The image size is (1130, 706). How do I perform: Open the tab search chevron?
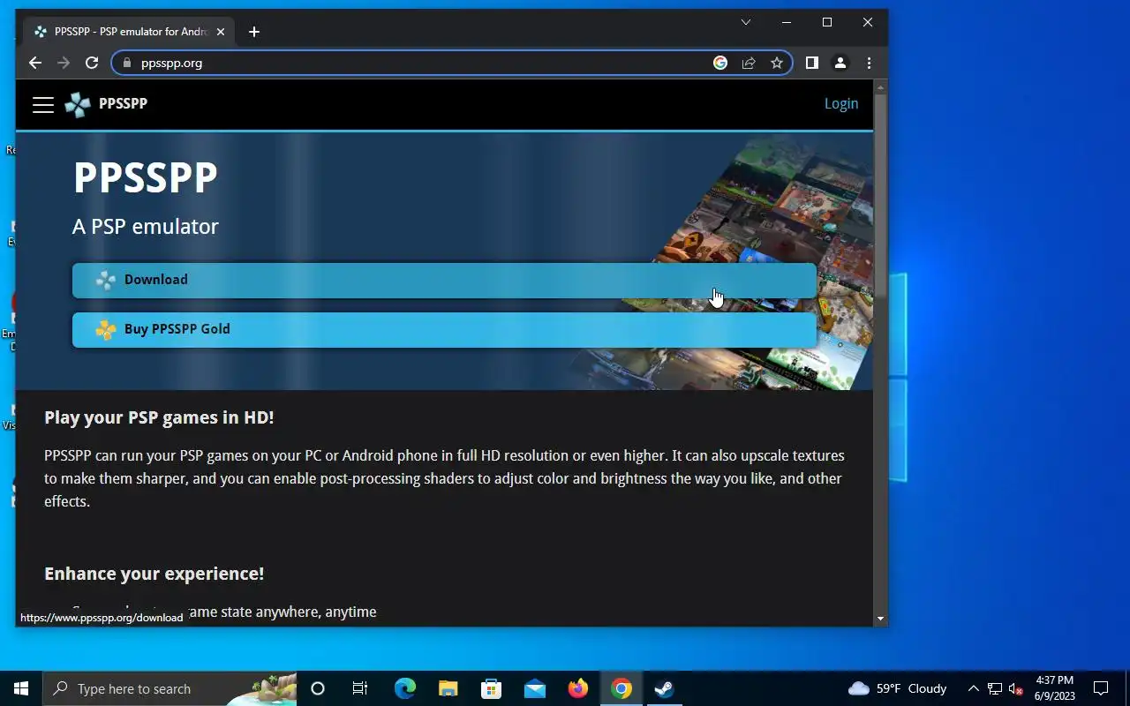(746, 22)
